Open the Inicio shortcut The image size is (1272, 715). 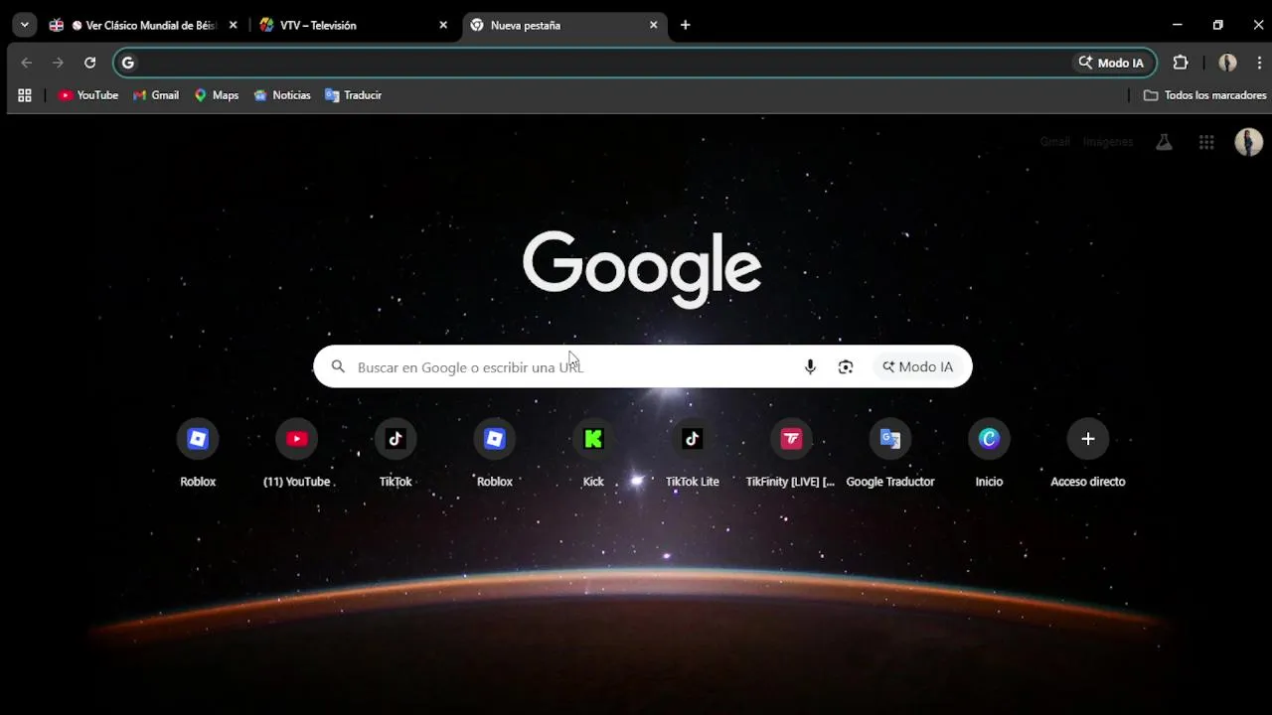(x=989, y=453)
